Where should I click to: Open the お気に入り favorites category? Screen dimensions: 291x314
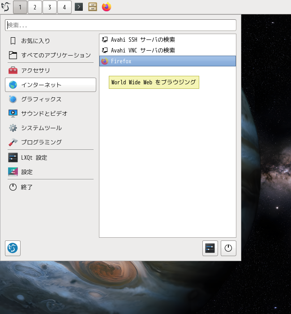point(51,41)
